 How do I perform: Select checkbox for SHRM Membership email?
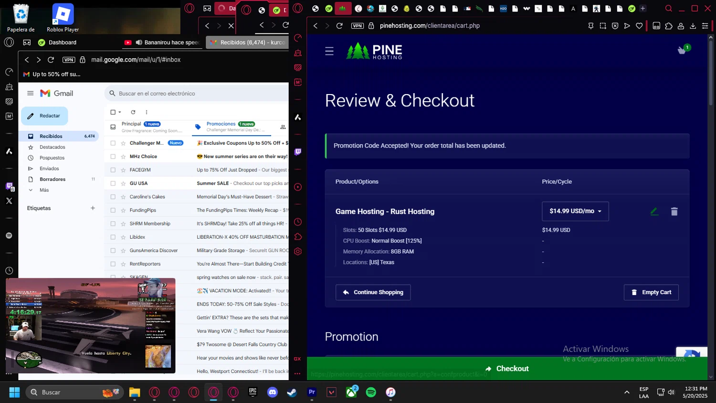tap(113, 223)
